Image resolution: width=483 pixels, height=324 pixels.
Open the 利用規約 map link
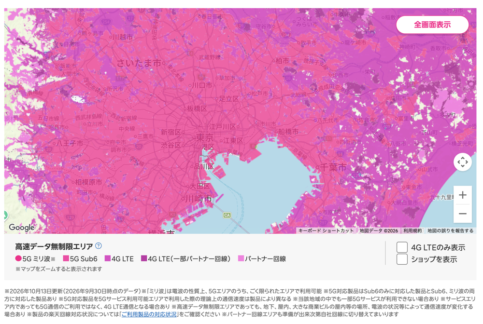pos(412,230)
